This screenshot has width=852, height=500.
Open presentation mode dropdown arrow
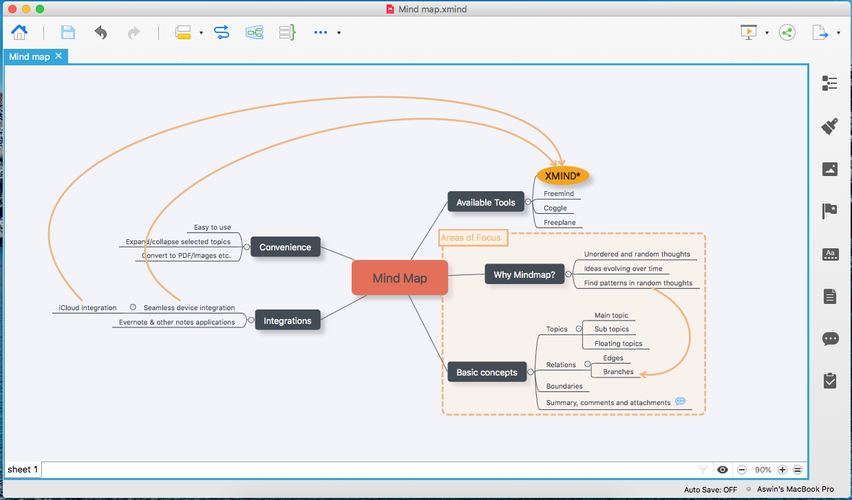tap(766, 33)
